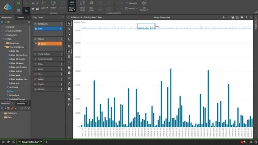Screen dimensions: 258x145
Task: Click the undo back arrow
Action: pyautogui.click(x=224, y=17)
